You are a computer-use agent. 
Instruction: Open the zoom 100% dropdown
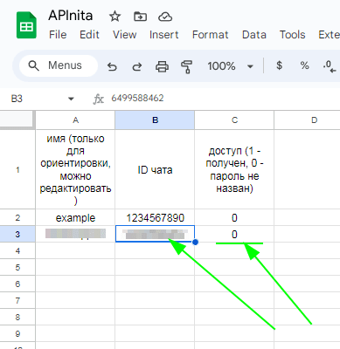click(230, 66)
